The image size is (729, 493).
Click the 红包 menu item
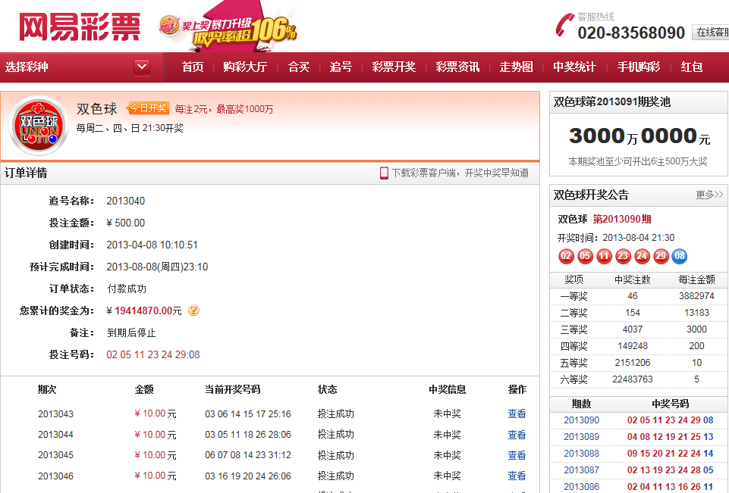click(x=691, y=67)
